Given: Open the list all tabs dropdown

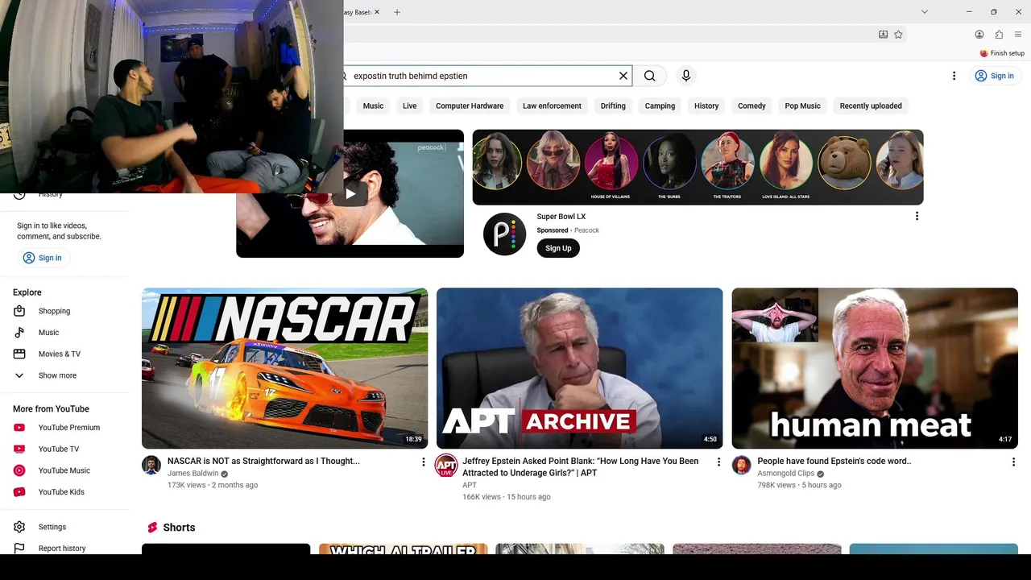Looking at the screenshot, I should click(925, 12).
